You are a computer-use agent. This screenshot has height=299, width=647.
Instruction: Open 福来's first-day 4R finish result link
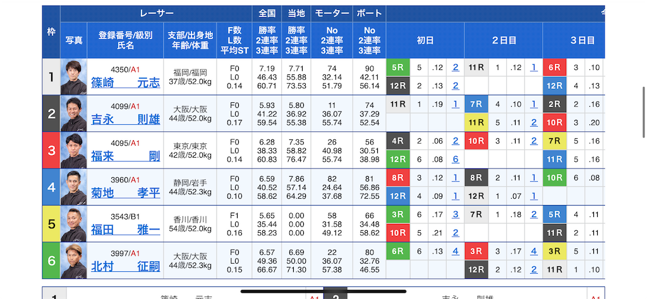coord(455,141)
